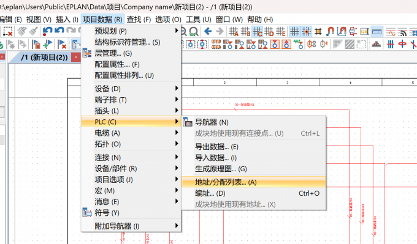Click the blue flag with red X icon
The image size is (417, 244).
point(61,44)
